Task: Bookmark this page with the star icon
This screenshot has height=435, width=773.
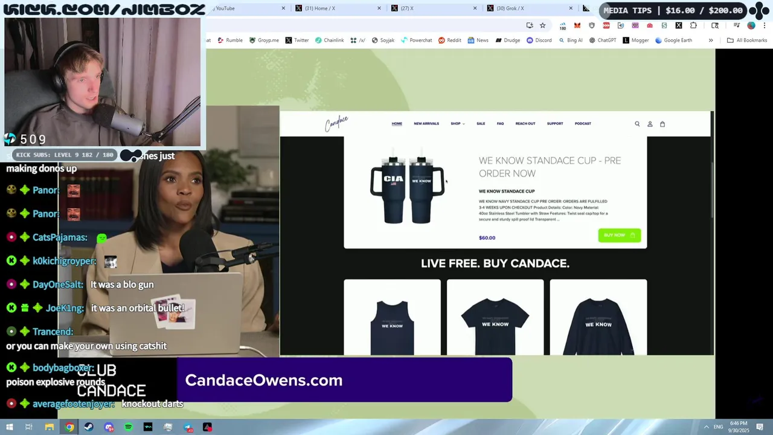Action: (542, 25)
